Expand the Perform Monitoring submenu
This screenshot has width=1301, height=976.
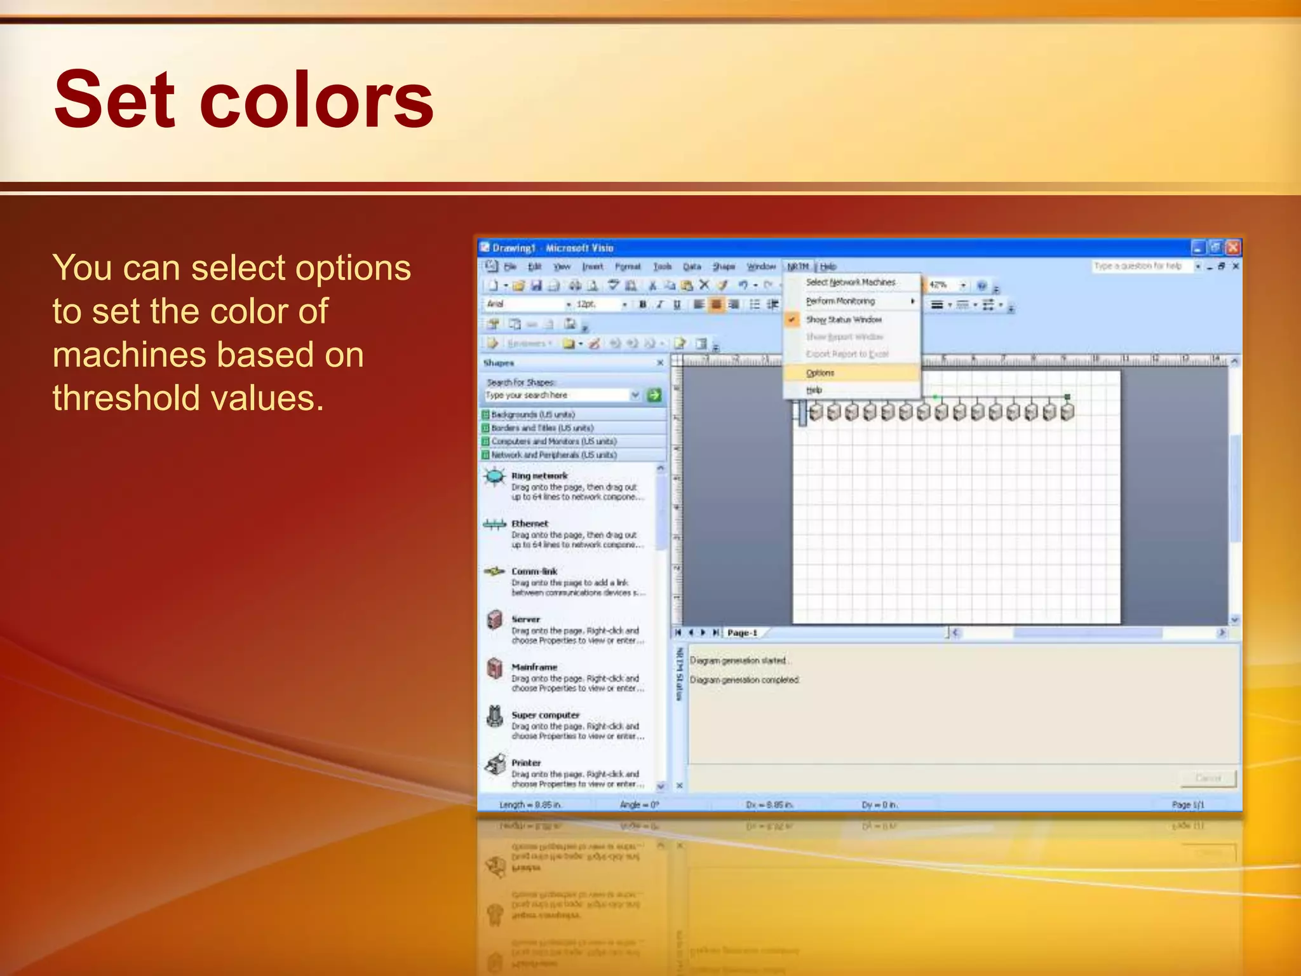853,301
